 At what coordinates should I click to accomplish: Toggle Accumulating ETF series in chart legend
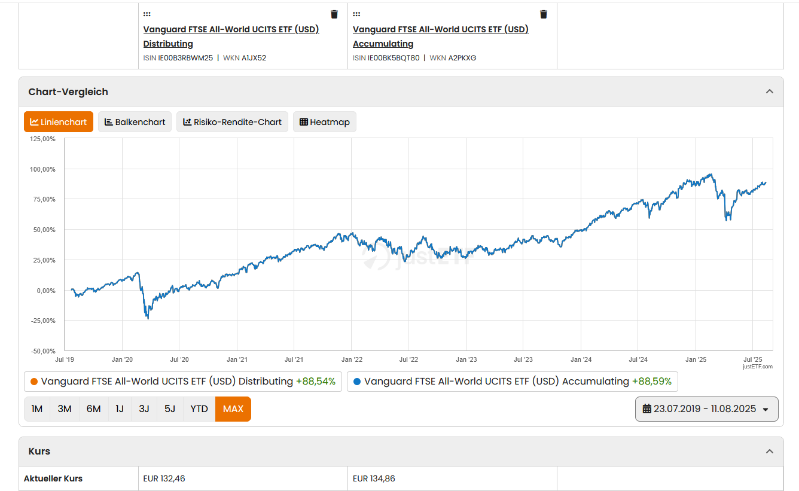tap(512, 382)
